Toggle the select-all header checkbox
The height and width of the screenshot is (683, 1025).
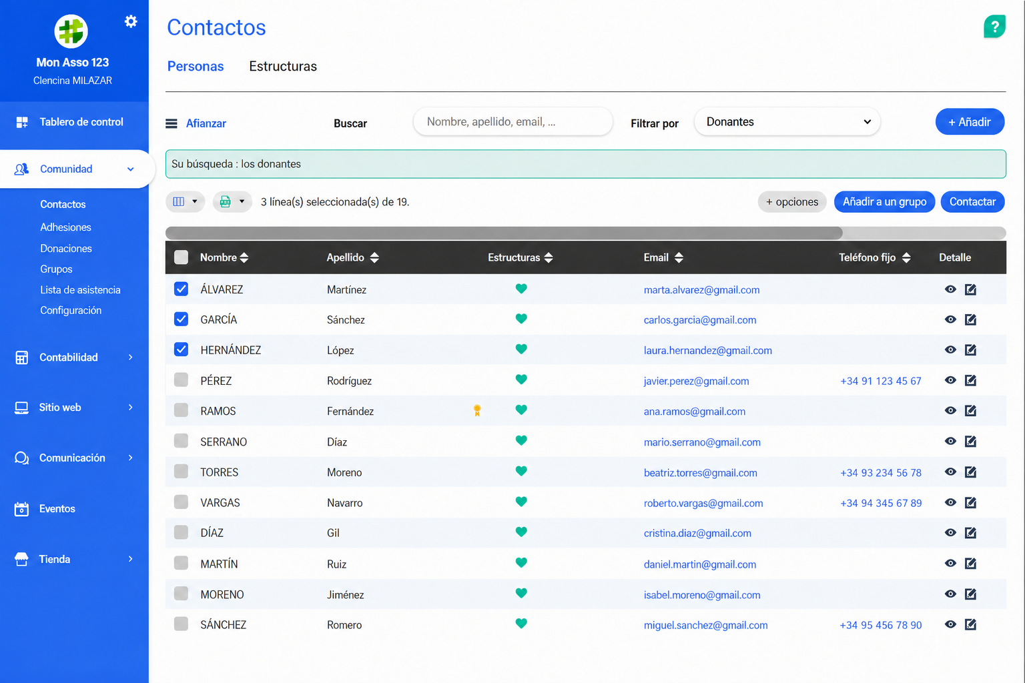point(181,257)
